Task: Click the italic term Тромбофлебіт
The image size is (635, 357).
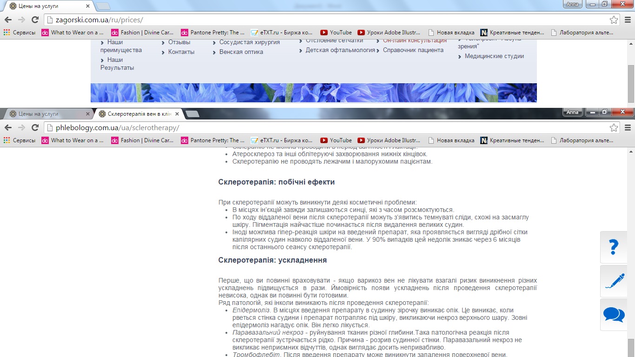Action: coord(257,355)
